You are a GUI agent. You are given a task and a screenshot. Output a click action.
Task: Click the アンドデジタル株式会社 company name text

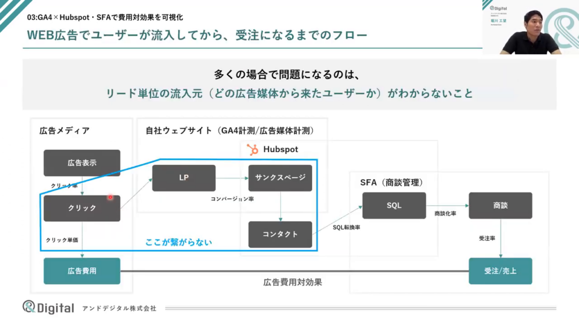[x=119, y=308]
